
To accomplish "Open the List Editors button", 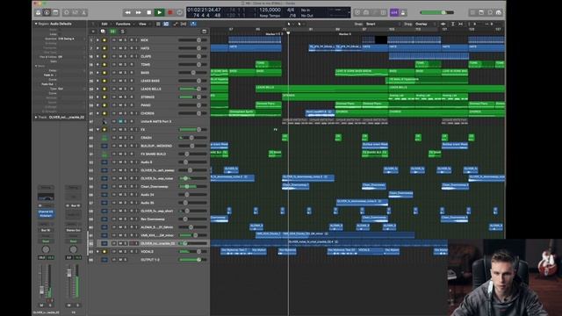I will pos(472,12).
